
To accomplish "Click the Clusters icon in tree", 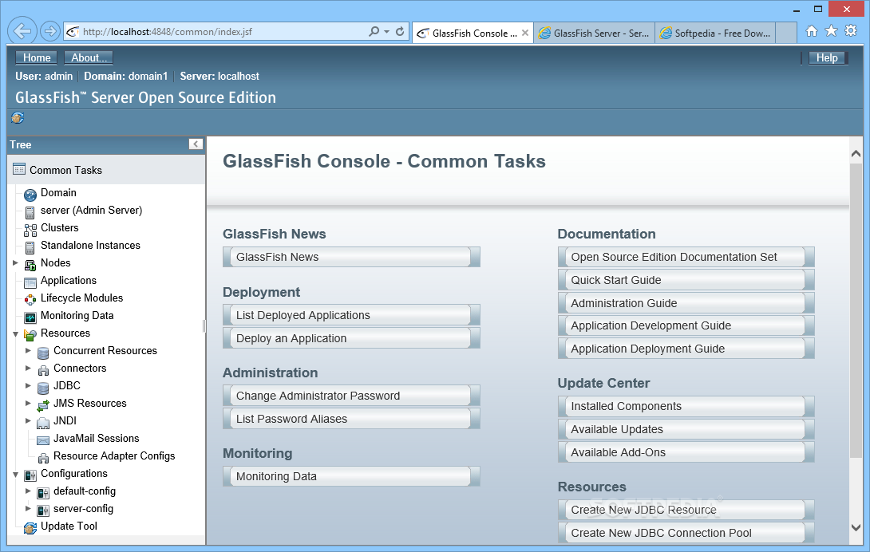I will point(30,229).
